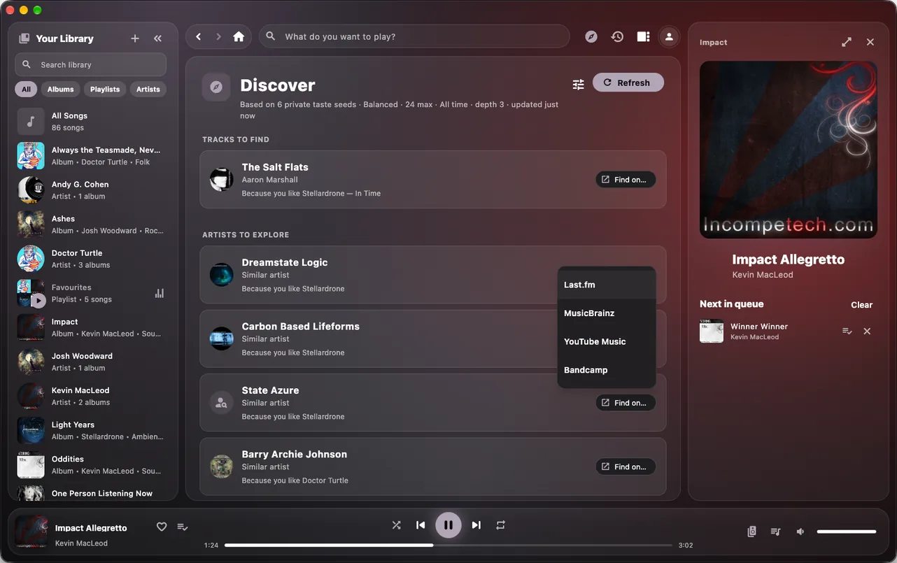Clear the play queue

click(x=861, y=305)
